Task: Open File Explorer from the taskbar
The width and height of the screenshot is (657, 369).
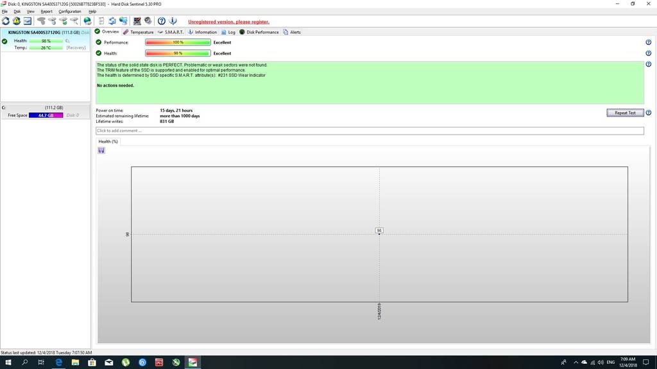Action: pyautogui.click(x=76, y=363)
